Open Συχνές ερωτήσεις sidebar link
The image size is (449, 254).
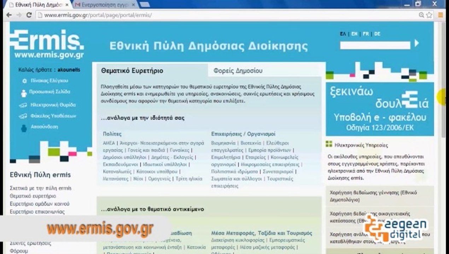pos(30,243)
